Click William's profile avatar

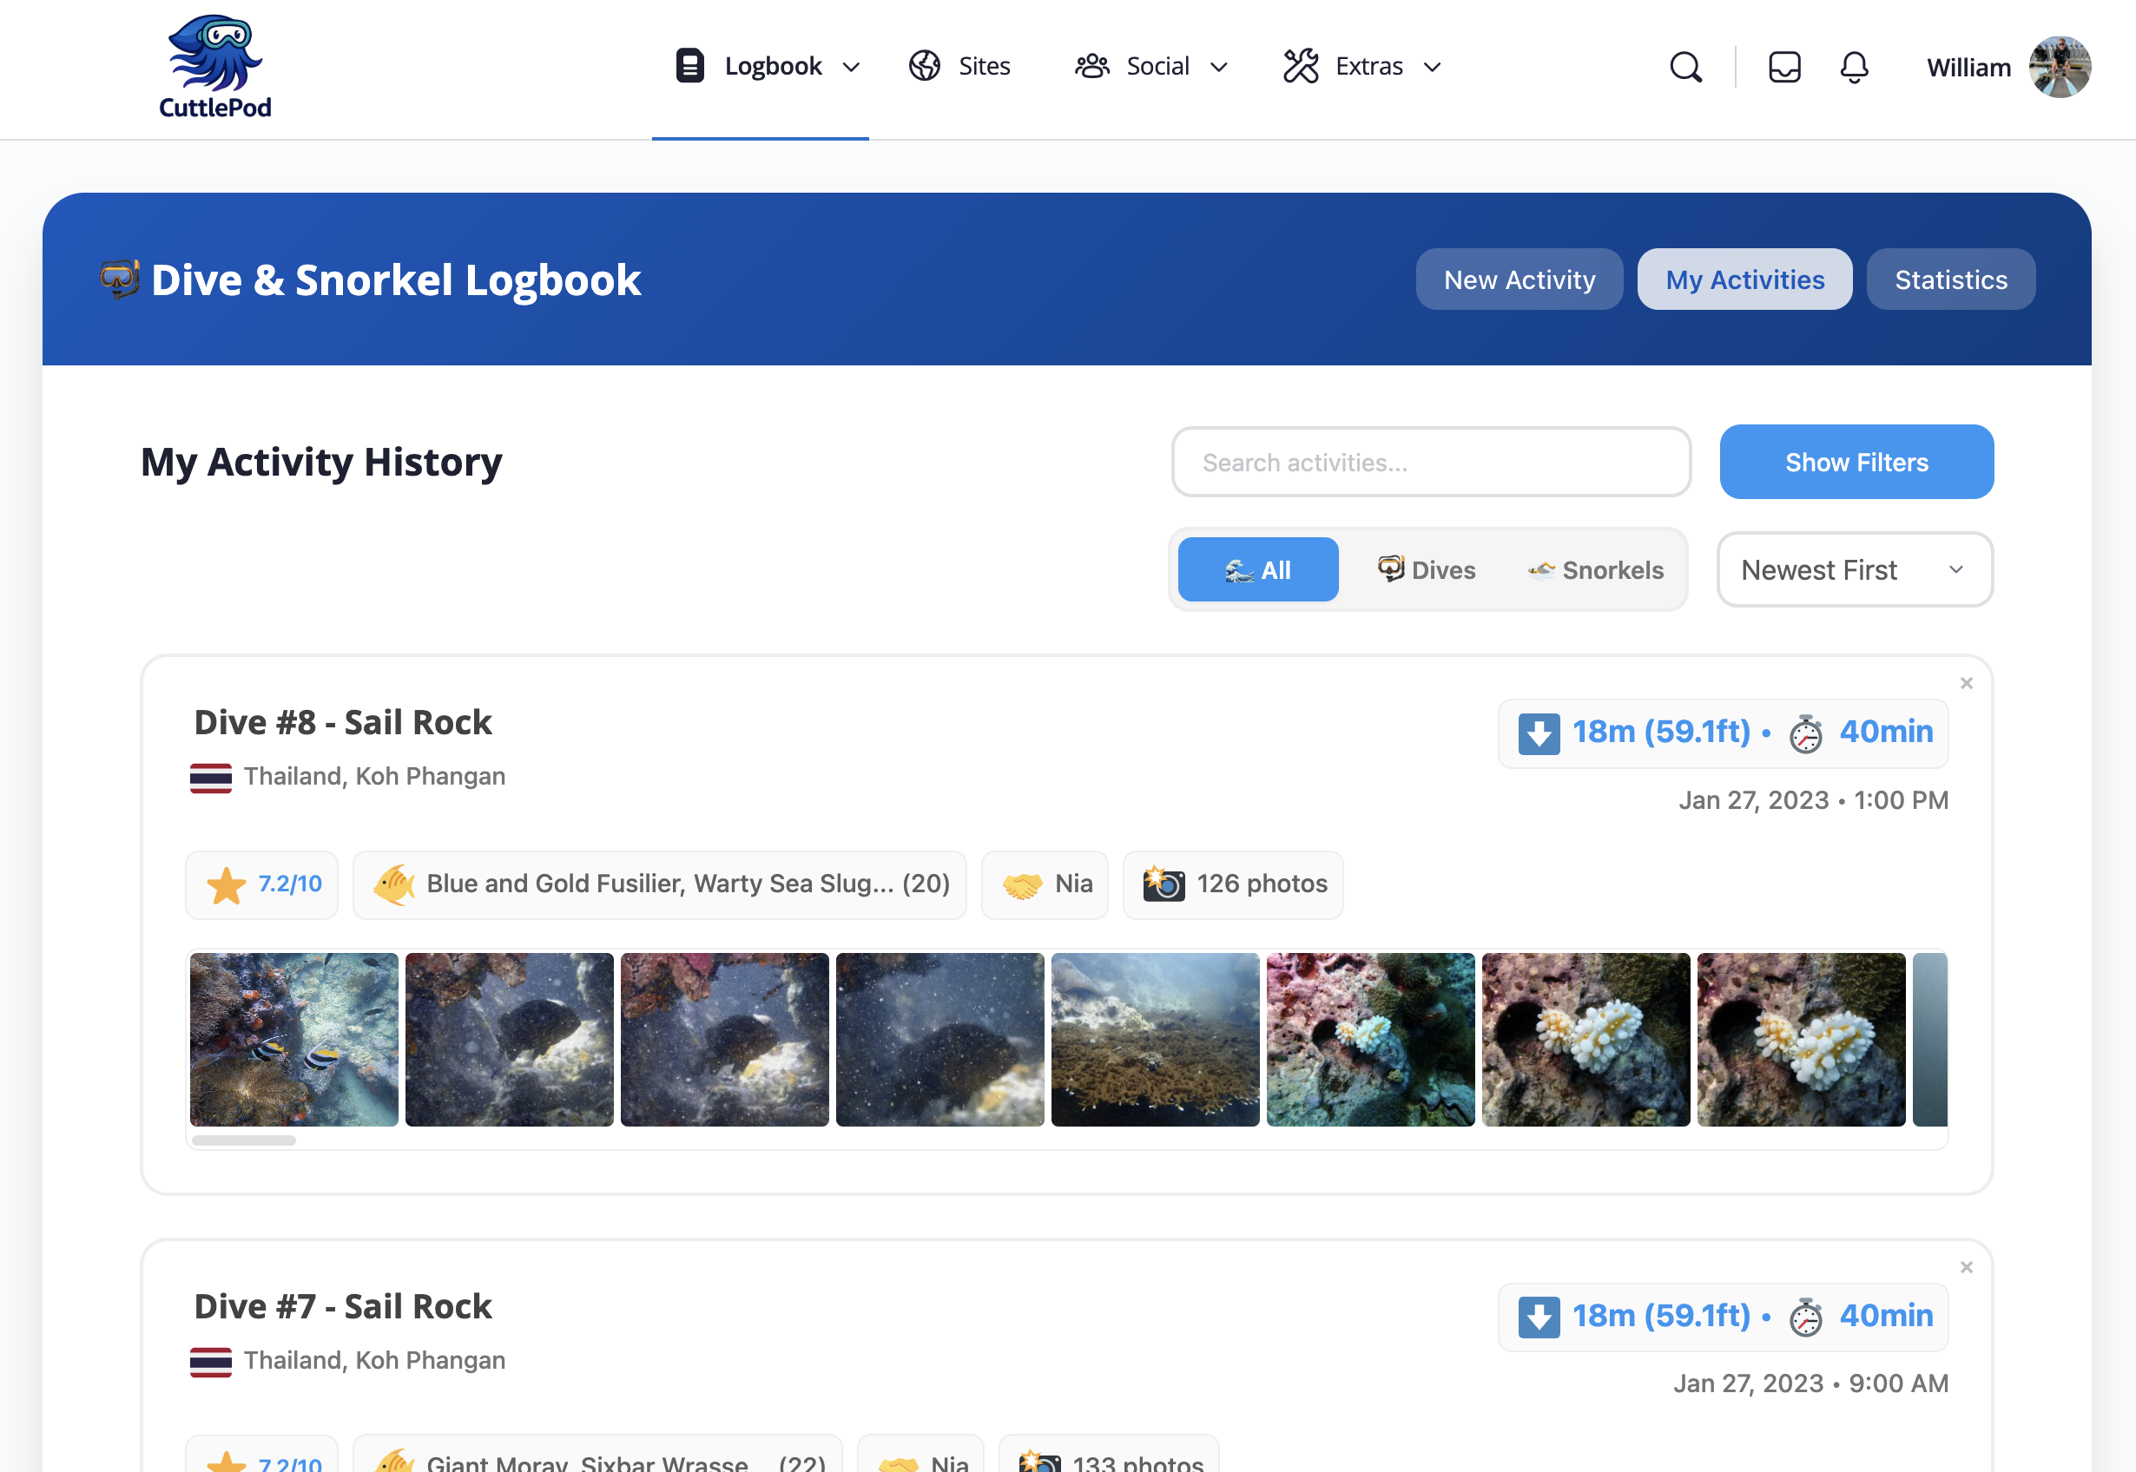click(2059, 68)
